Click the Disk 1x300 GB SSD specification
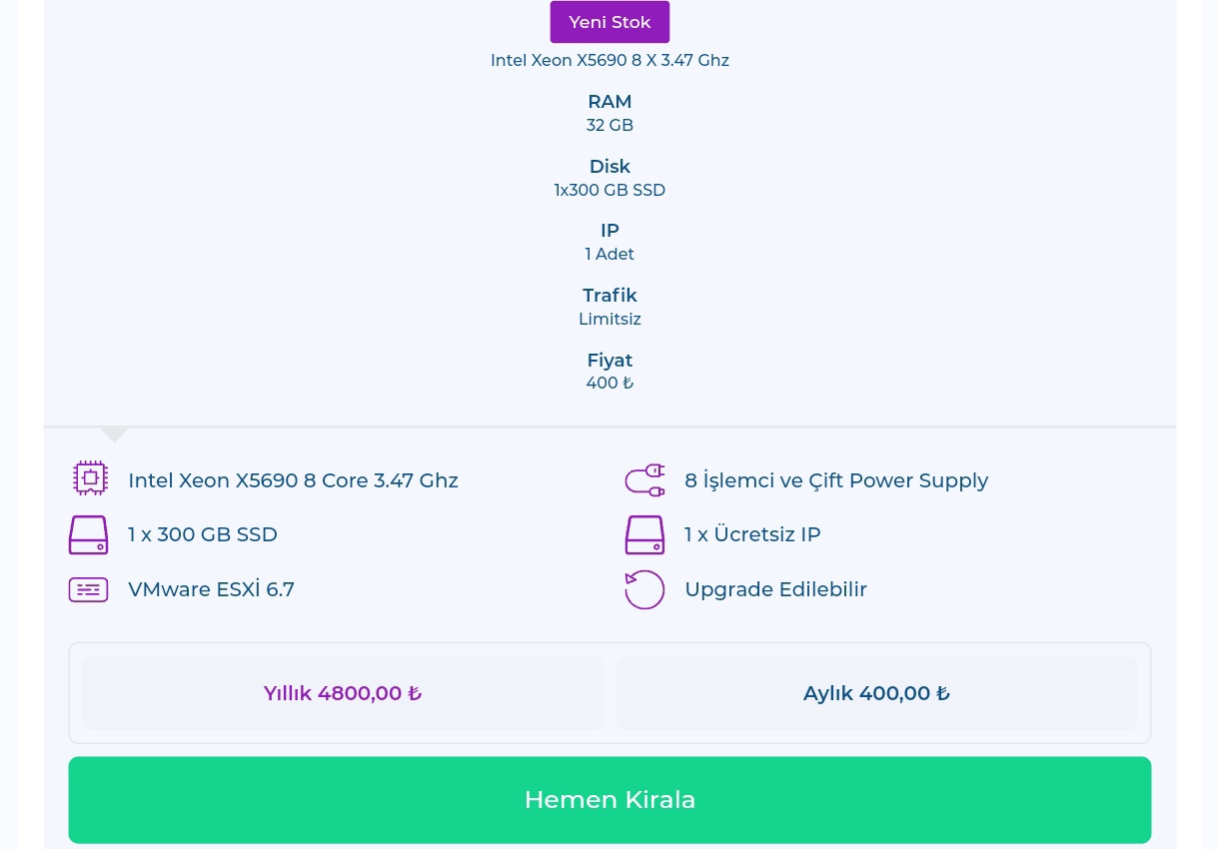The width and height of the screenshot is (1219, 849). point(609,178)
